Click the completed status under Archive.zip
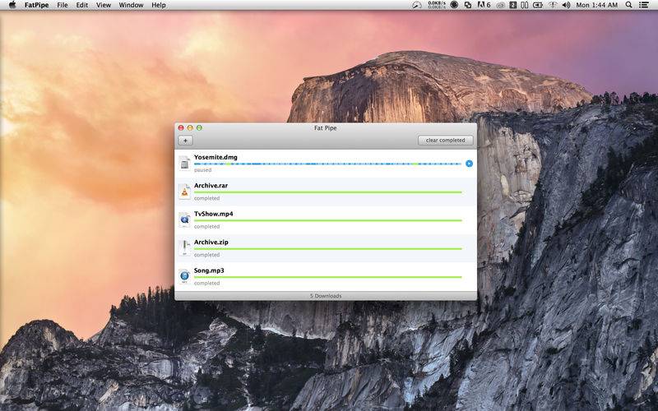Viewport: 658px width, 411px height. [207, 255]
